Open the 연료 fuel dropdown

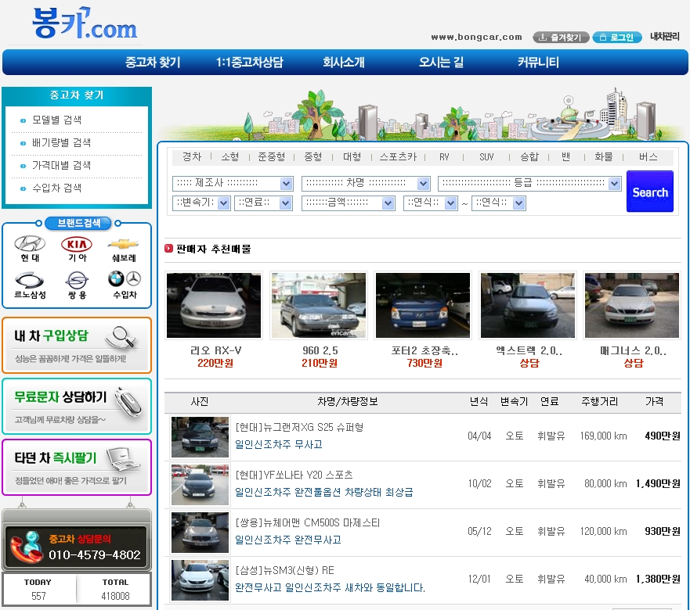pos(264,203)
